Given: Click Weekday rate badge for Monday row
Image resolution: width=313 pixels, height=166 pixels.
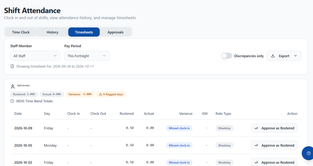Looking at the screenshot, I should tap(224, 145).
